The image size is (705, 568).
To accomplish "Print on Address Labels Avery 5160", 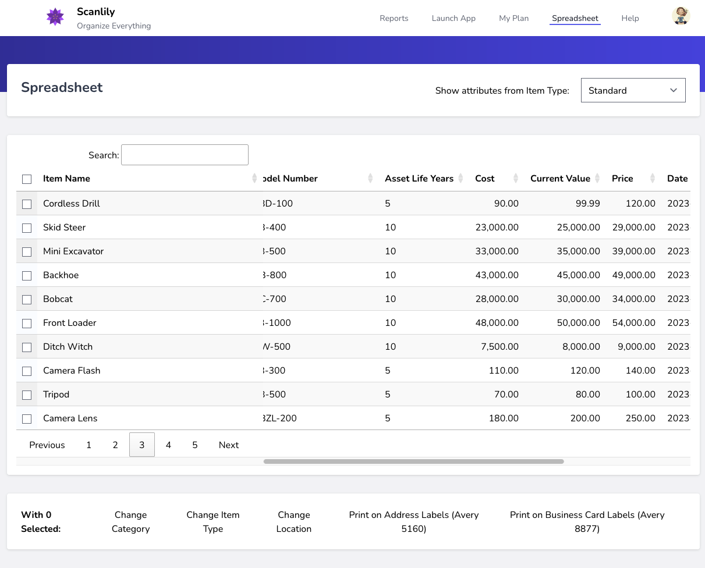I will pos(413,521).
